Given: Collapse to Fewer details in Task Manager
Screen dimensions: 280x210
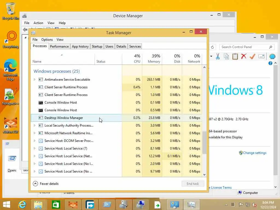Looking at the screenshot, I should click(x=46, y=183).
